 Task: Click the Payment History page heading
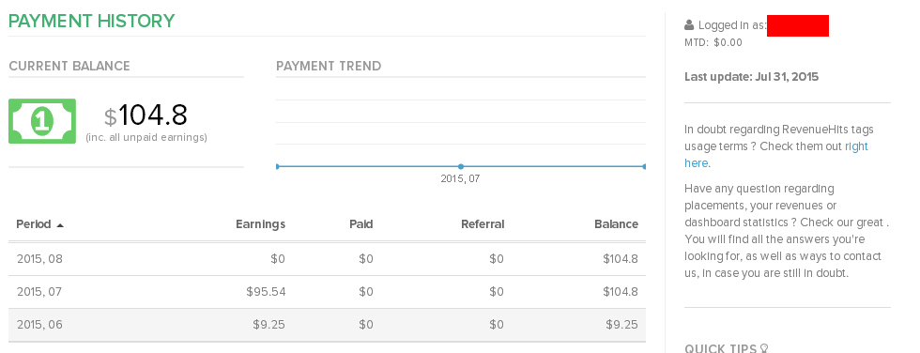click(92, 21)
